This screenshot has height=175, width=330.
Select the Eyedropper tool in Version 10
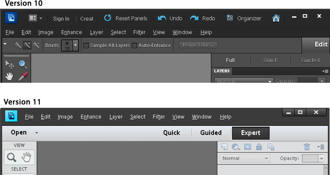click(x=23, y=77)
